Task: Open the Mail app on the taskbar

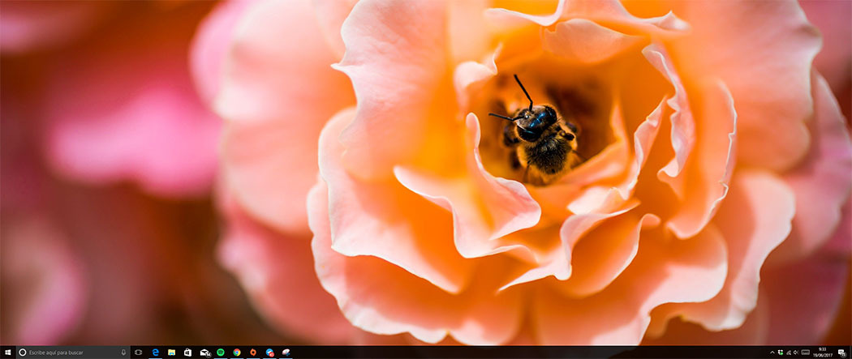Action: [x=204, y=353]
